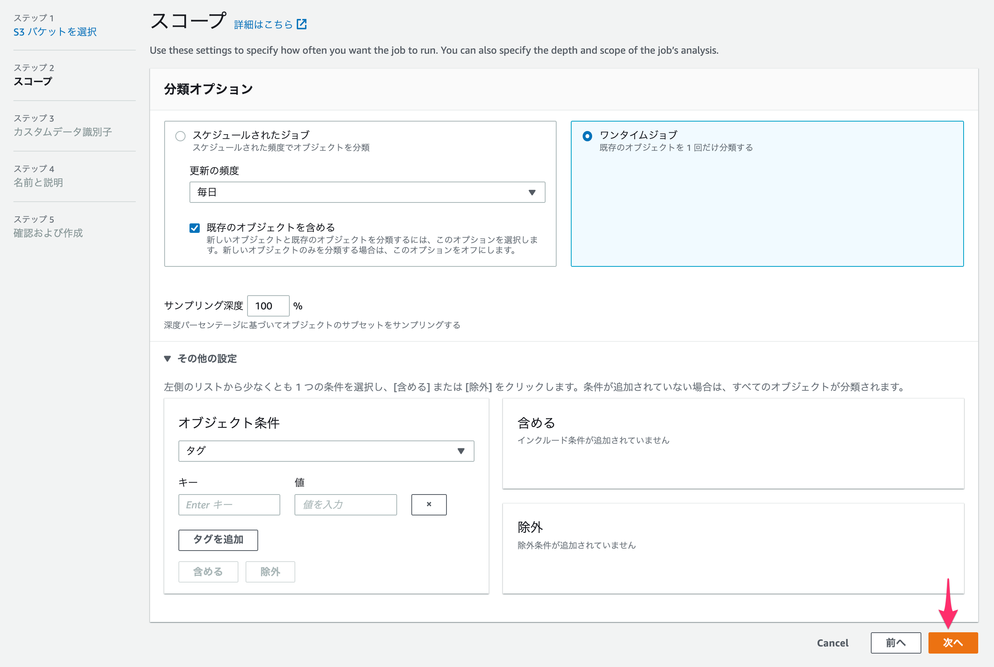Click the Cancel link

832,643
